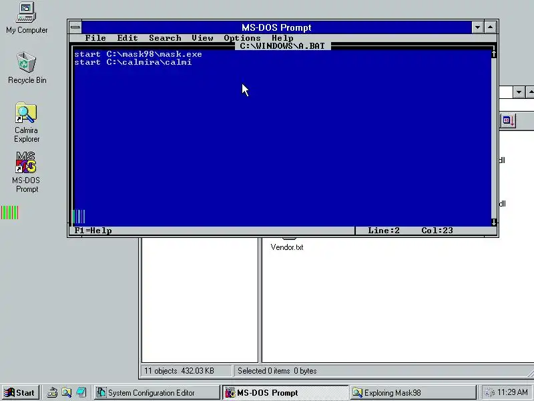Open the My Computer desktop icon
The width and height of the screenshot is (534, 401).
[x=26, y=18]
